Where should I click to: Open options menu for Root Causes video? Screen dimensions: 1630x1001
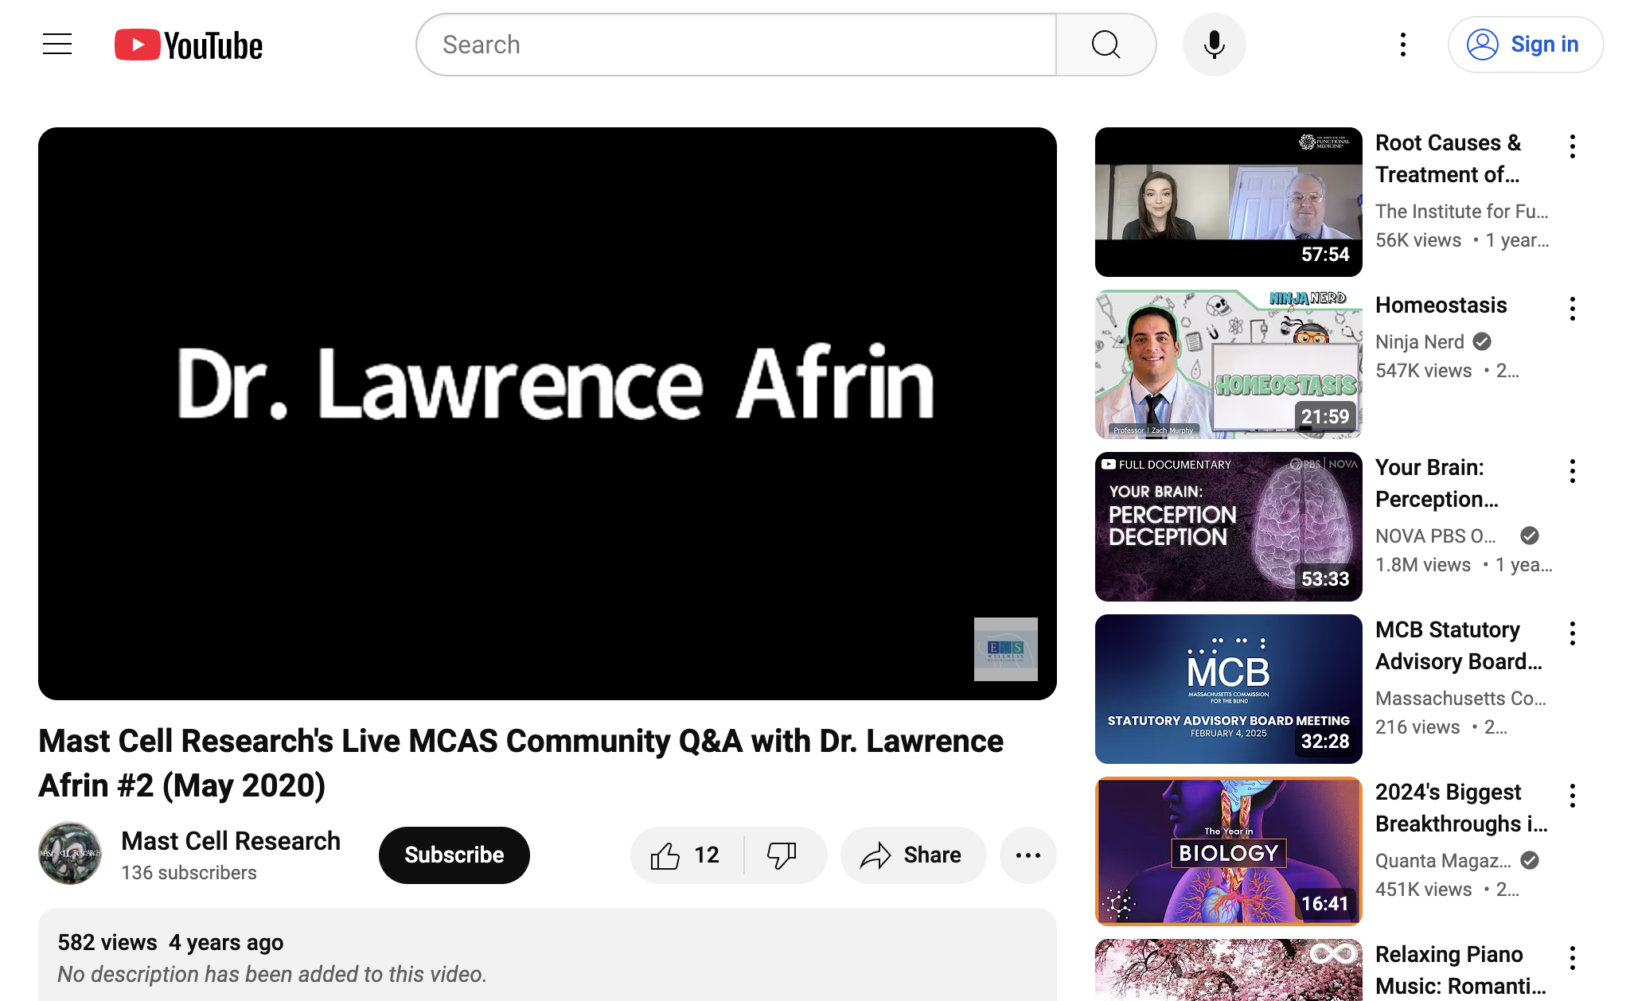pos(1573,146)
